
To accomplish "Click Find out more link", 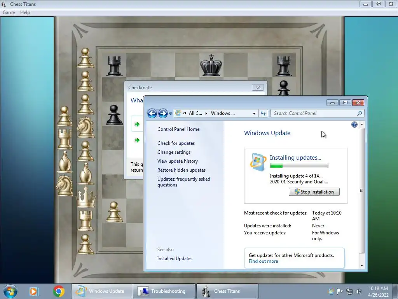I will [263, 261].
